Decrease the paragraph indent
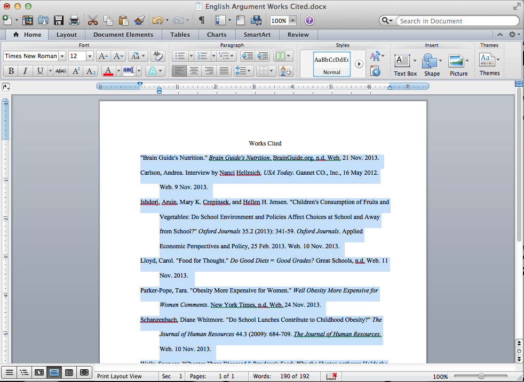 [247, 56]
